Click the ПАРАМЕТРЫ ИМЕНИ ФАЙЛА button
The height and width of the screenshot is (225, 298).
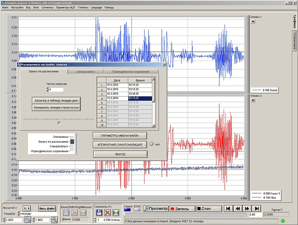click(x=120, y=135)
